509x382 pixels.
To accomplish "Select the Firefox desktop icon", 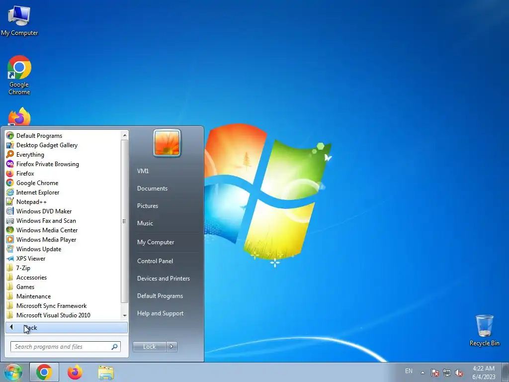I will tap(19, 116).
